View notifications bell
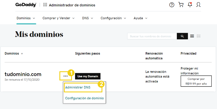 tap(190, 4)
